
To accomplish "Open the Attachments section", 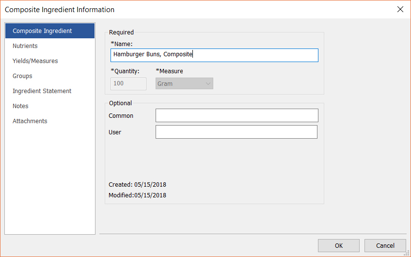I will point(30,121).
